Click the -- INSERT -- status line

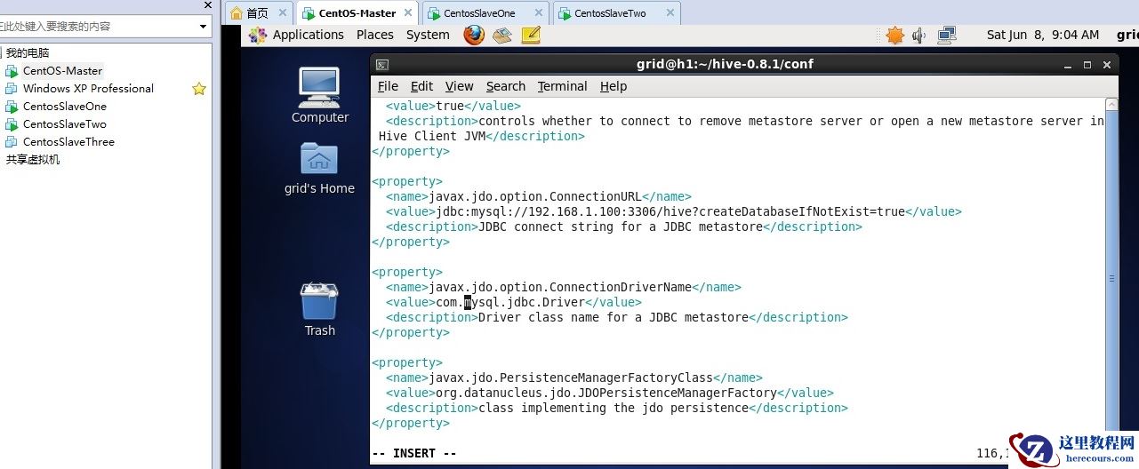click(x=414, y=453)
